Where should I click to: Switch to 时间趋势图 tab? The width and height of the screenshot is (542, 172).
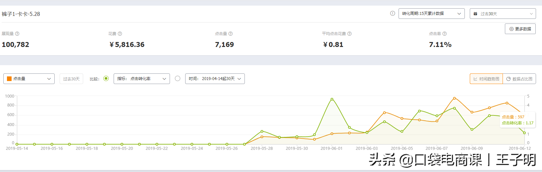pos(486,79)
